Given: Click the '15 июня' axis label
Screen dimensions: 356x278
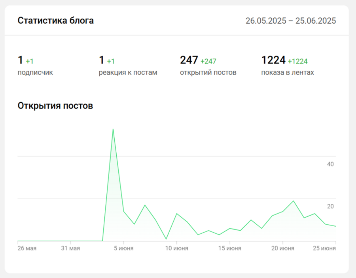Looking at the screenshot, I should click(230, 248).
